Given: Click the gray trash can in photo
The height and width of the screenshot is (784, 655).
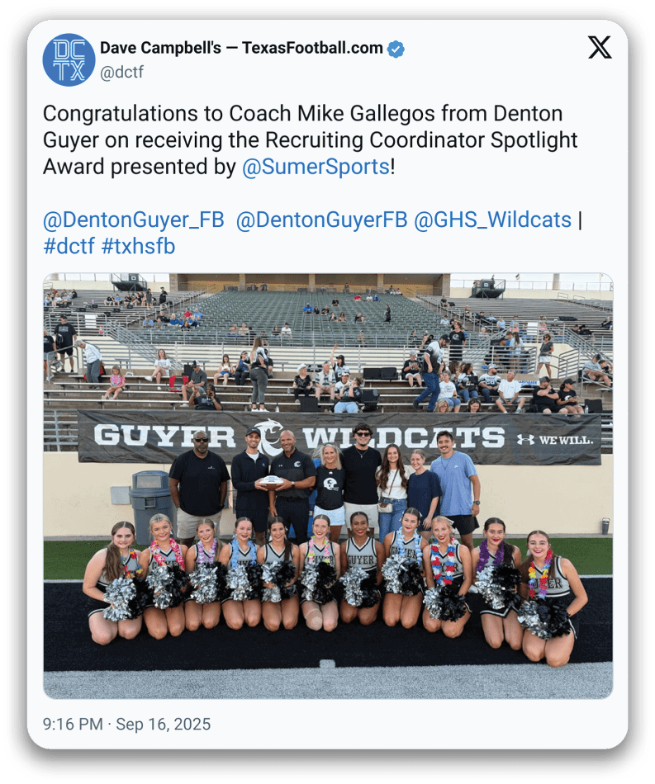Looking at the screenshot, I should coord(150,506).
